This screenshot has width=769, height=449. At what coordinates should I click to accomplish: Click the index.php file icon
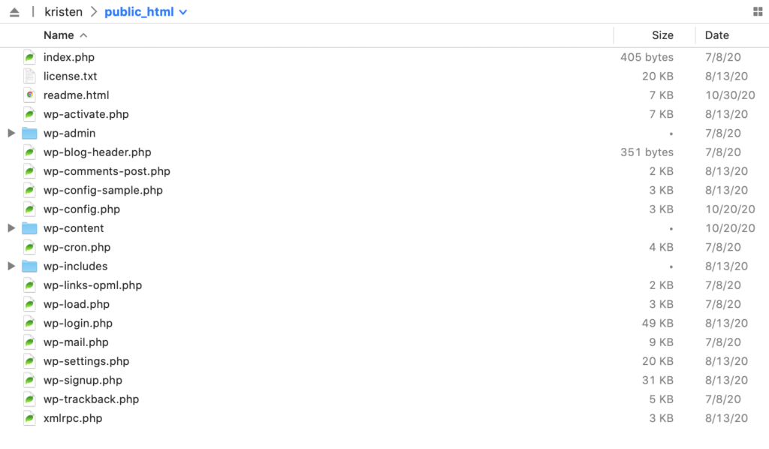coord(29,57)
